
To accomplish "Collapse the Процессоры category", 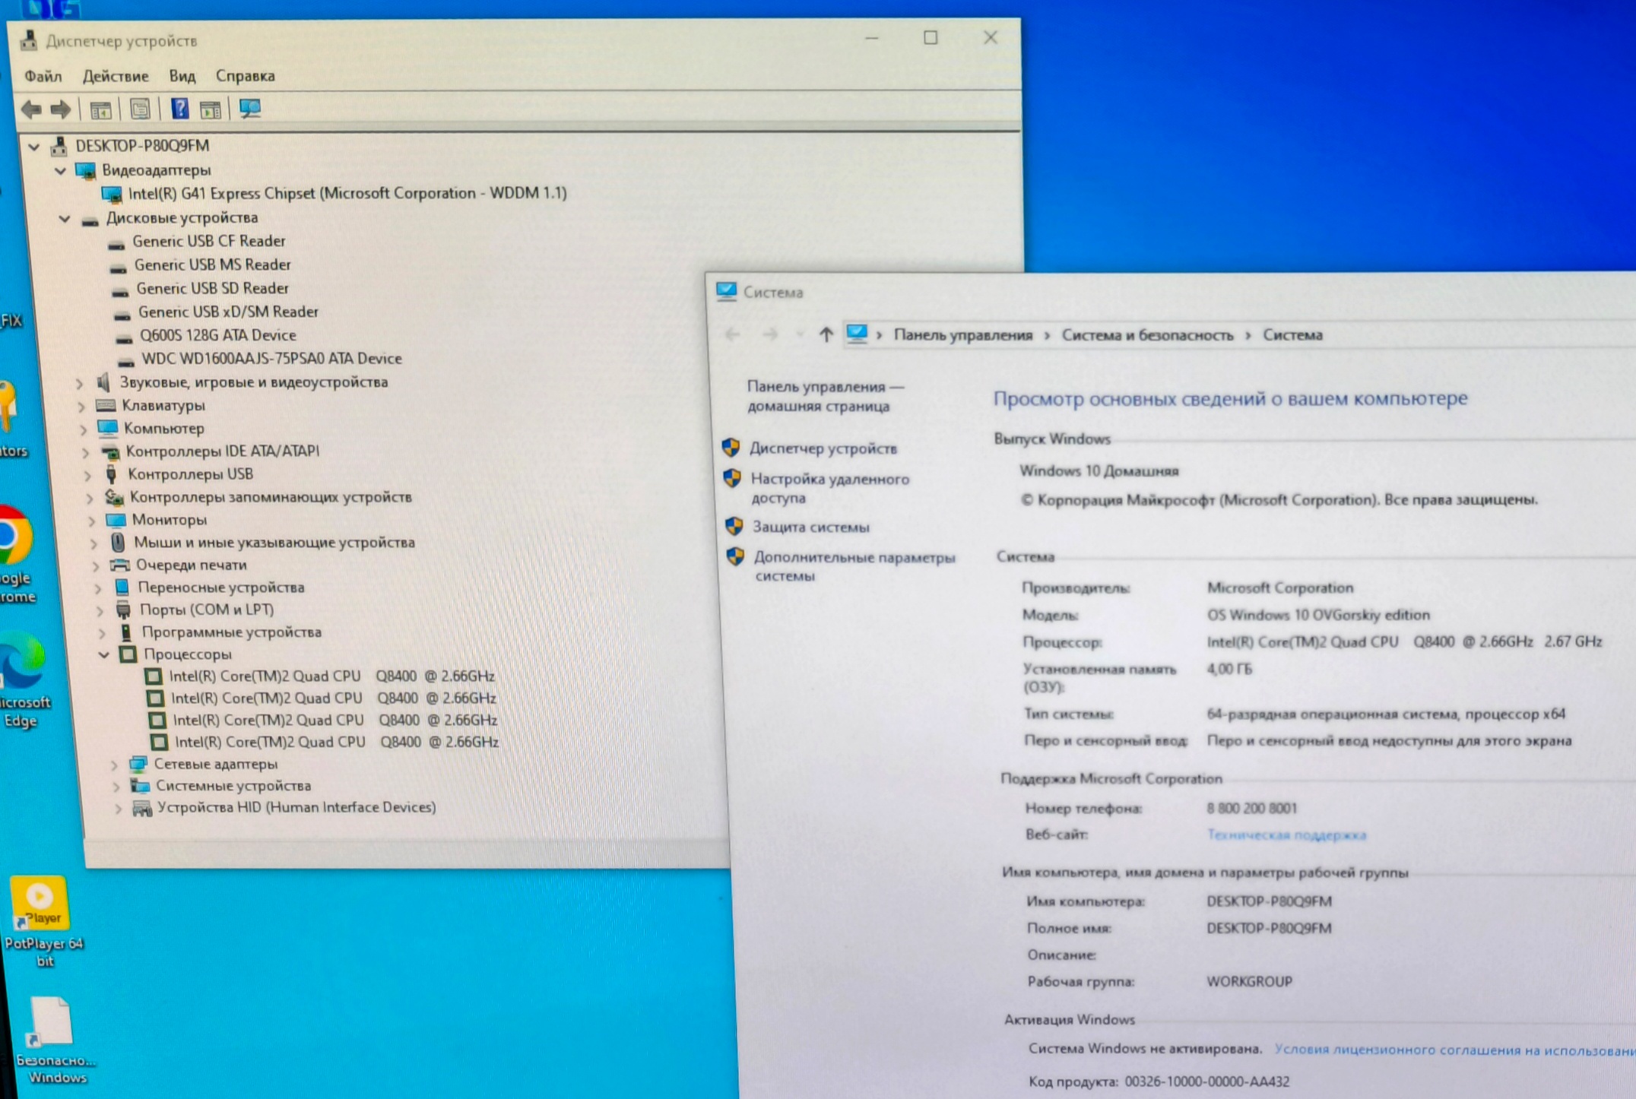I will tap(104, 654).
